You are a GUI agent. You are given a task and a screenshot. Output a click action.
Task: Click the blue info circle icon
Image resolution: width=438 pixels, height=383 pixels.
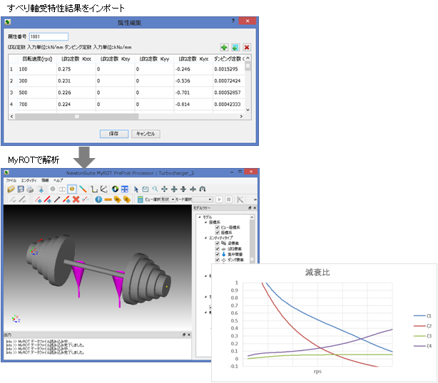(x=98, y=199)
